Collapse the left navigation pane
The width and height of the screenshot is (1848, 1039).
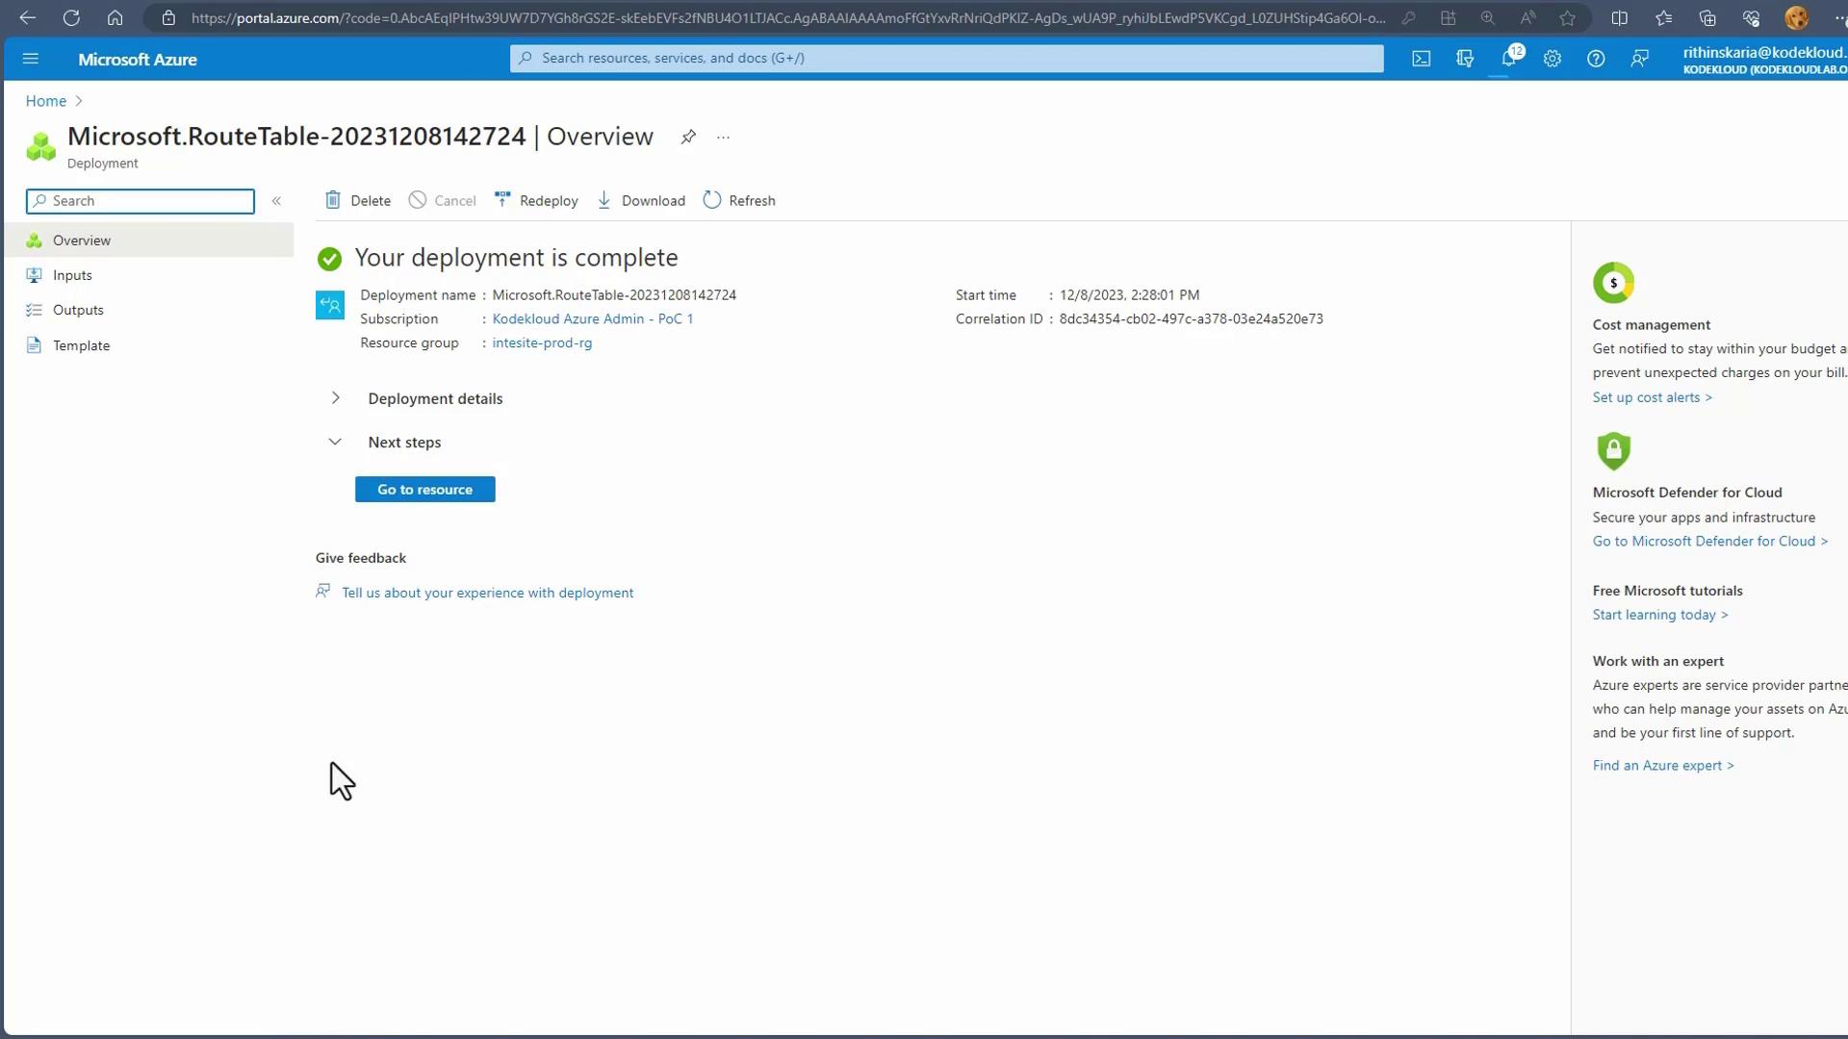(x=276, y=201)
